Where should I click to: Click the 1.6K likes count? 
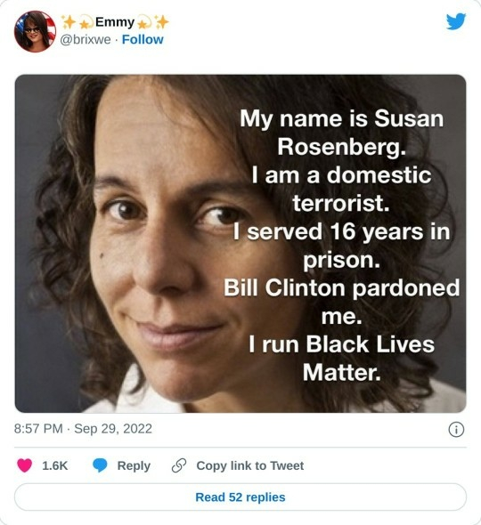[x=54, y=465]
